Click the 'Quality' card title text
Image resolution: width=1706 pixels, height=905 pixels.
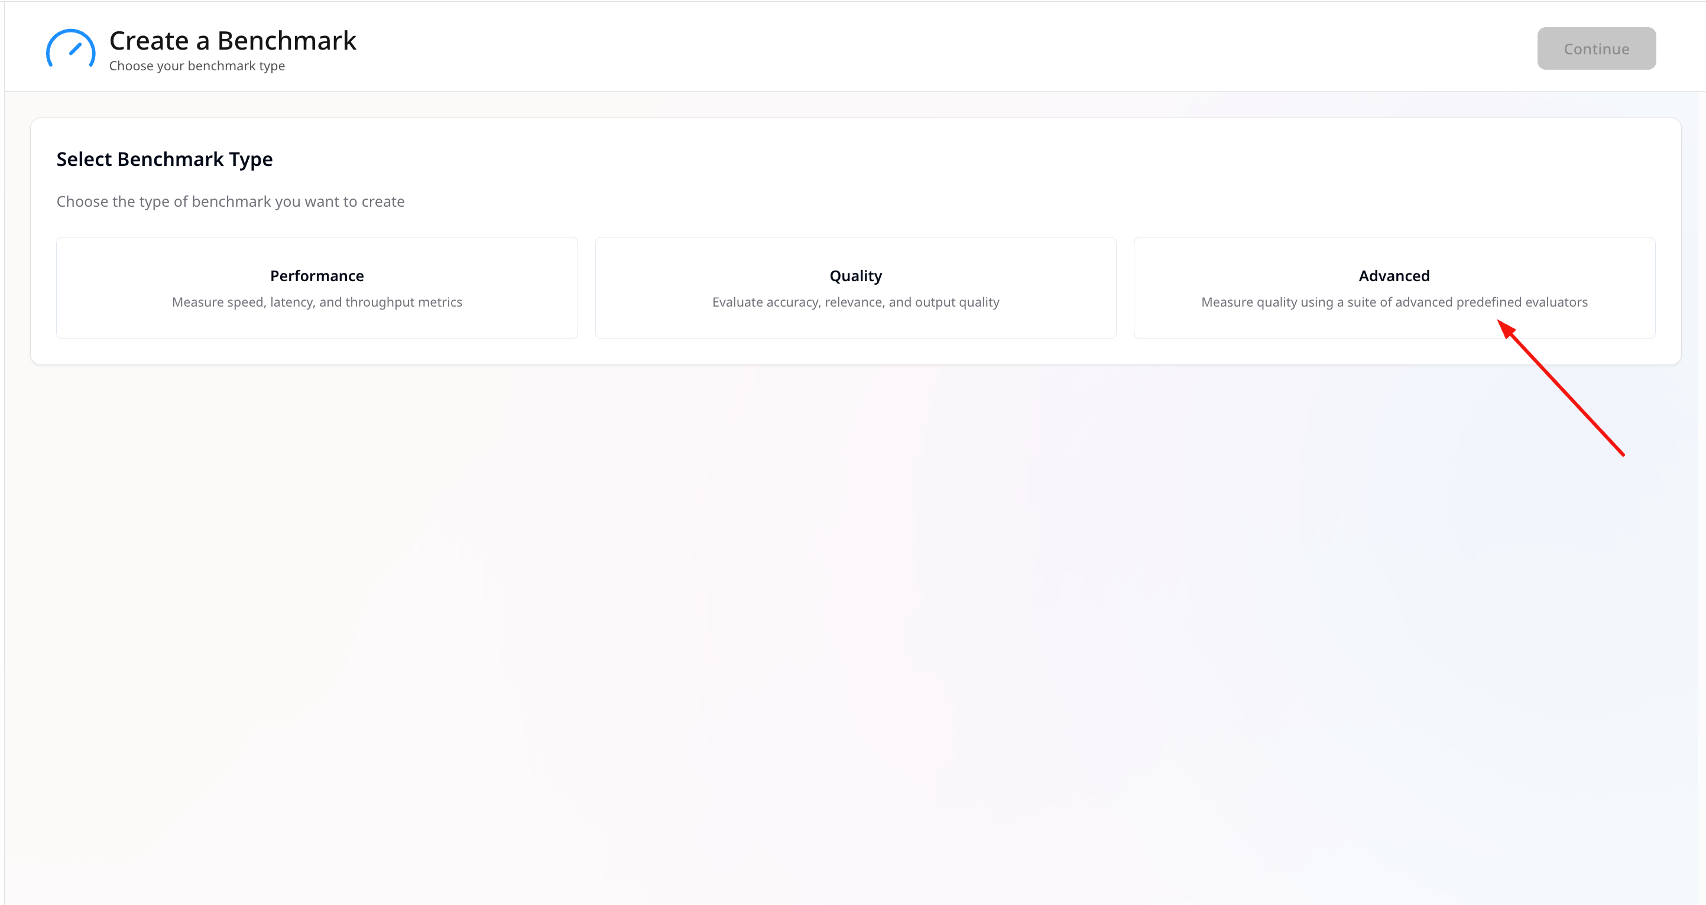(855, 275)
